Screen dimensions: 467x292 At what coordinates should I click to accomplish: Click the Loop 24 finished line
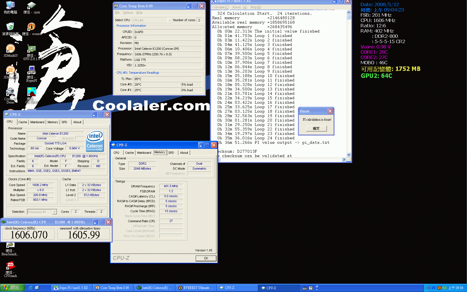(256, 138)
